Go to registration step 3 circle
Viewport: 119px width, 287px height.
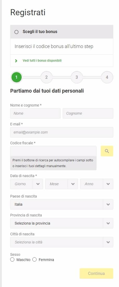pyautogui.click(x=77, y=77)
